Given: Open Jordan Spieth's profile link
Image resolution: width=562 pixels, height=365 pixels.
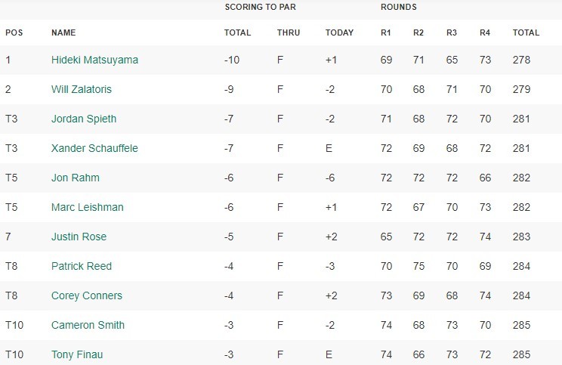Looking at the screenshot, I should pyautogui.click(x=84, y=119).
